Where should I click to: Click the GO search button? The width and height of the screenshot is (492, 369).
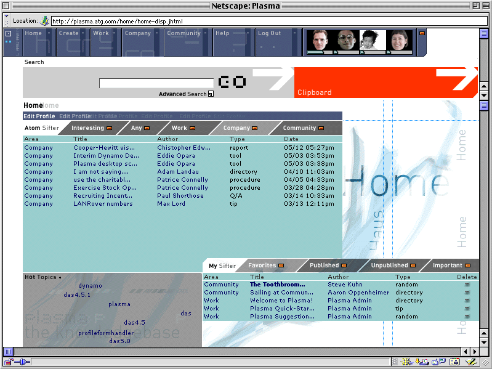[x=232, y=81]
